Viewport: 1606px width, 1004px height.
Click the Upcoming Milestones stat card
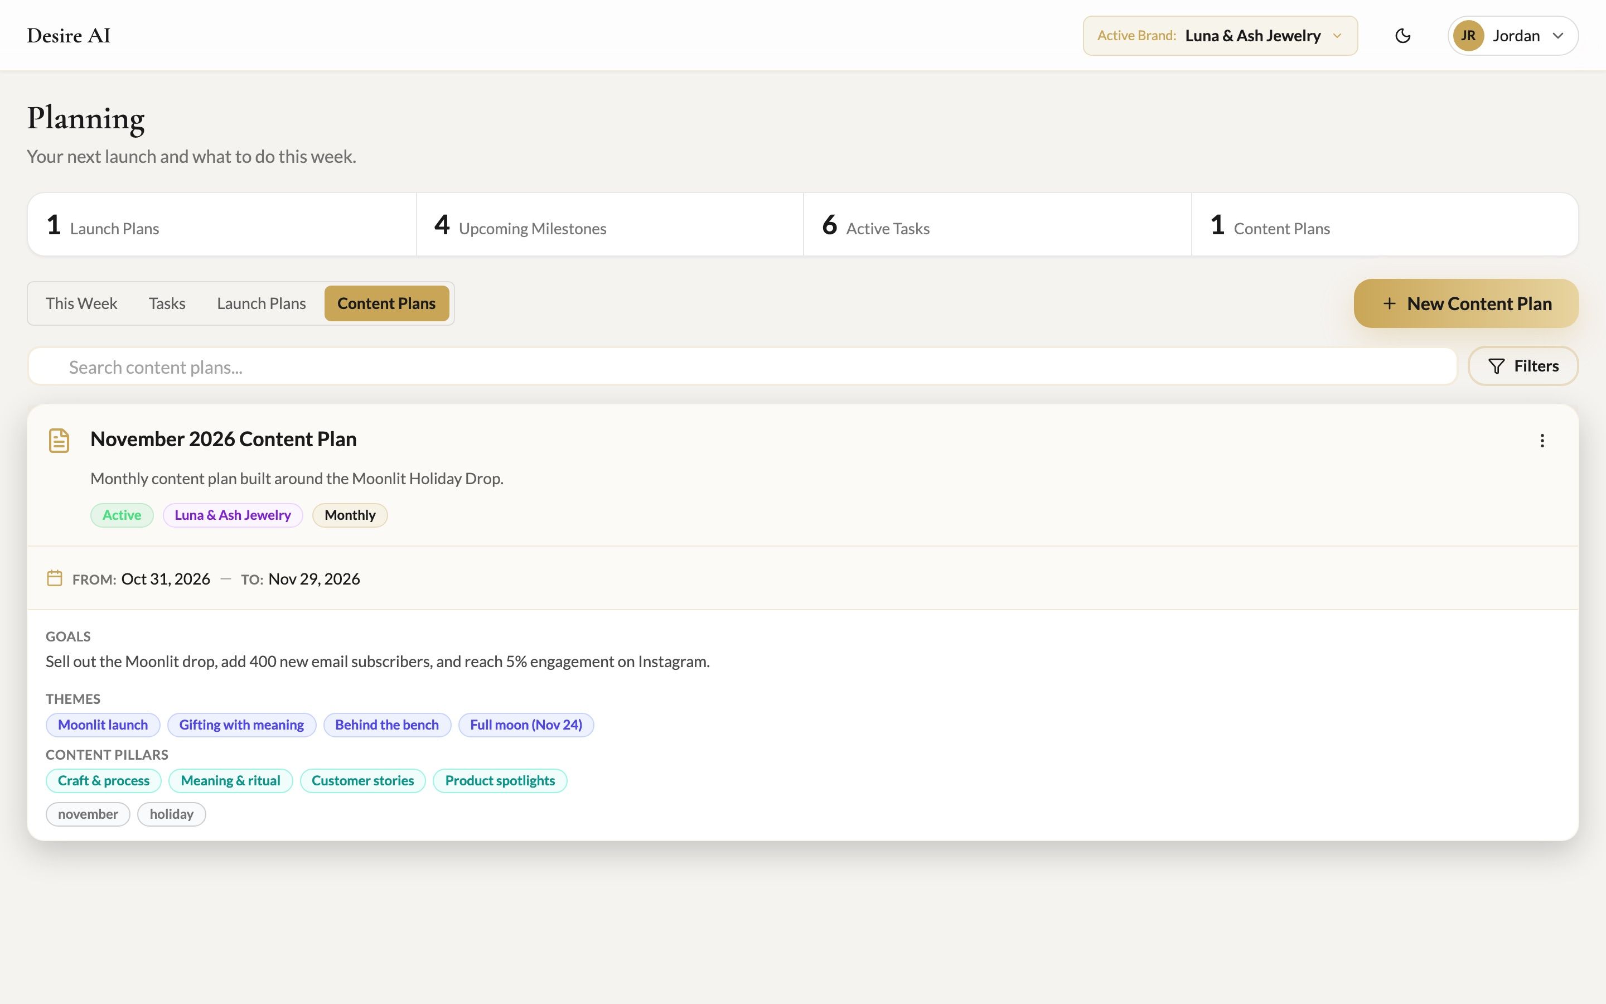tap(610, 224)
